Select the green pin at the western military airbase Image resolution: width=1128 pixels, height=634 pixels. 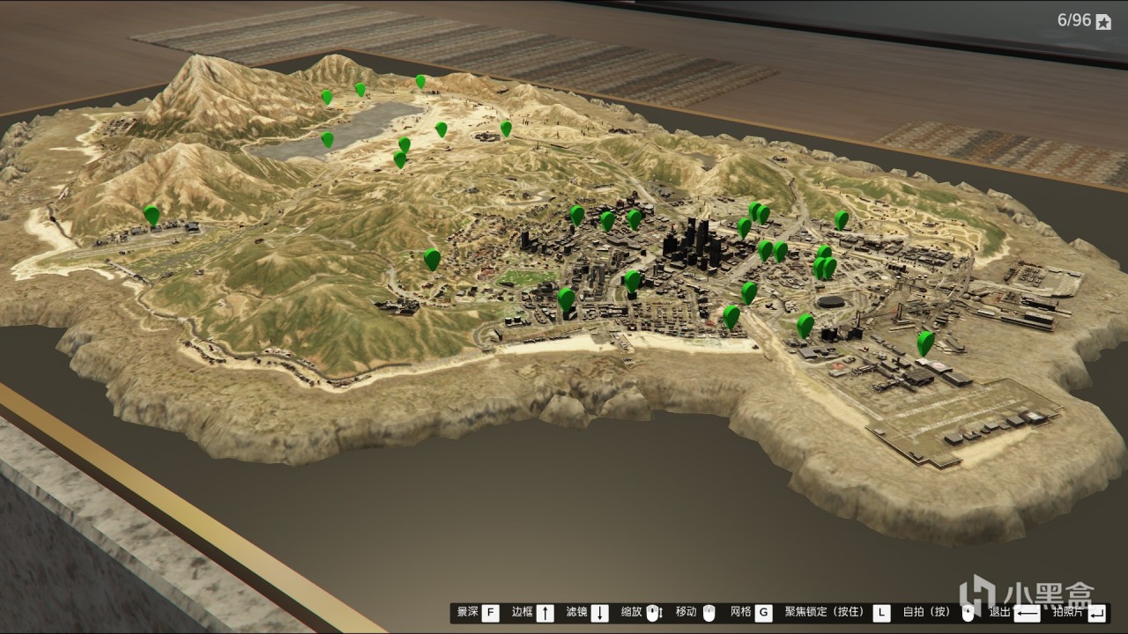pyautogui.click(x=152, y=215)
